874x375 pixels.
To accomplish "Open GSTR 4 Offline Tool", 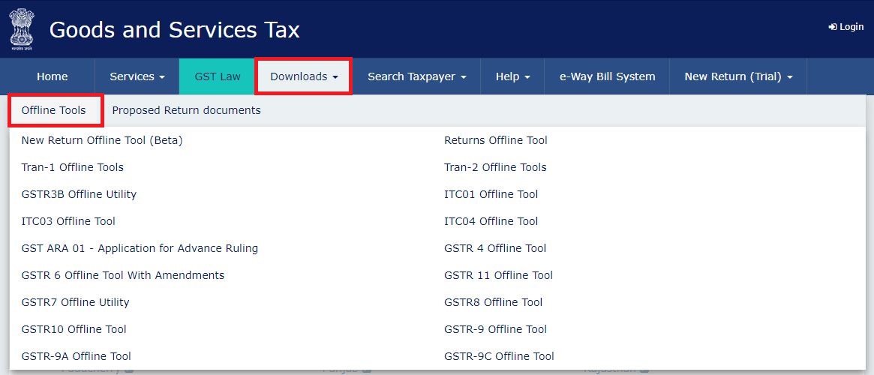I will pos(495,248).
